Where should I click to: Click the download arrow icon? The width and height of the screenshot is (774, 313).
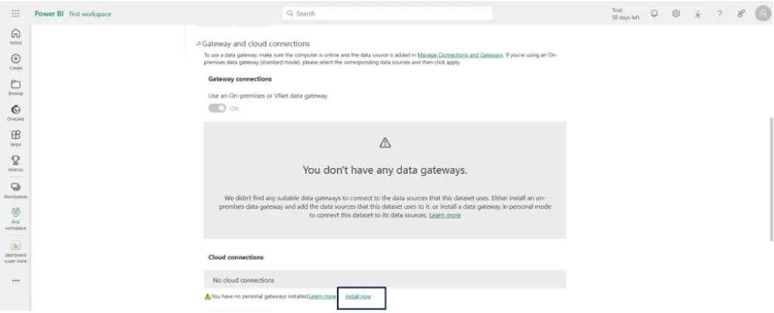(698, 14)
